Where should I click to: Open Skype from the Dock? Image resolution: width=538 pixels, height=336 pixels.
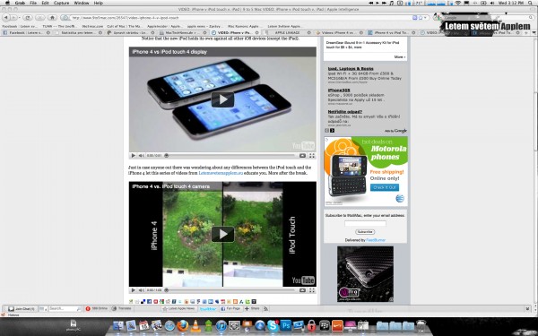tap(273, 326)
